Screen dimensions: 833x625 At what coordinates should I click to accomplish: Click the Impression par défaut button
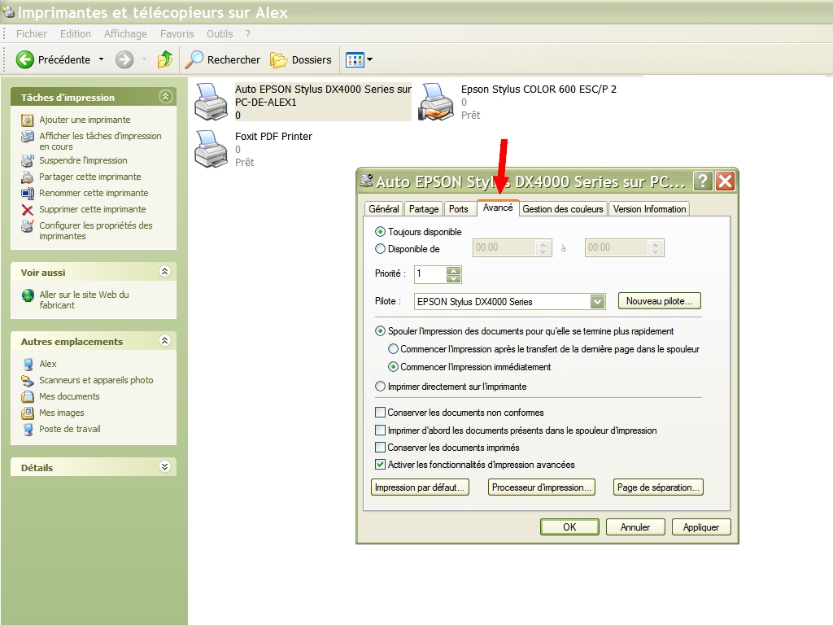[420, 487]
